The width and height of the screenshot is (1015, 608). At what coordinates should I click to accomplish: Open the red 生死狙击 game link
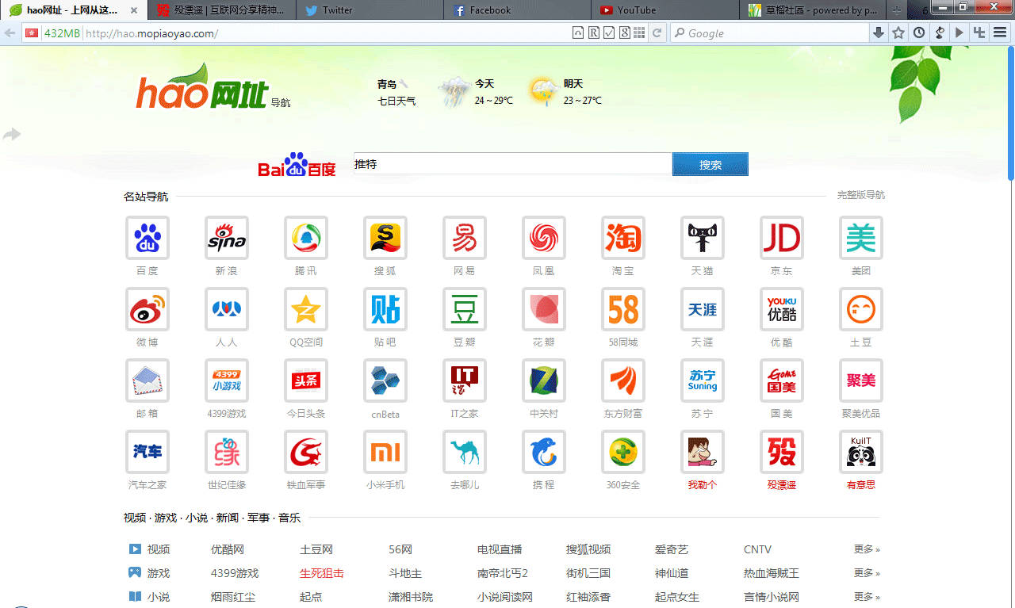(322, 573)
